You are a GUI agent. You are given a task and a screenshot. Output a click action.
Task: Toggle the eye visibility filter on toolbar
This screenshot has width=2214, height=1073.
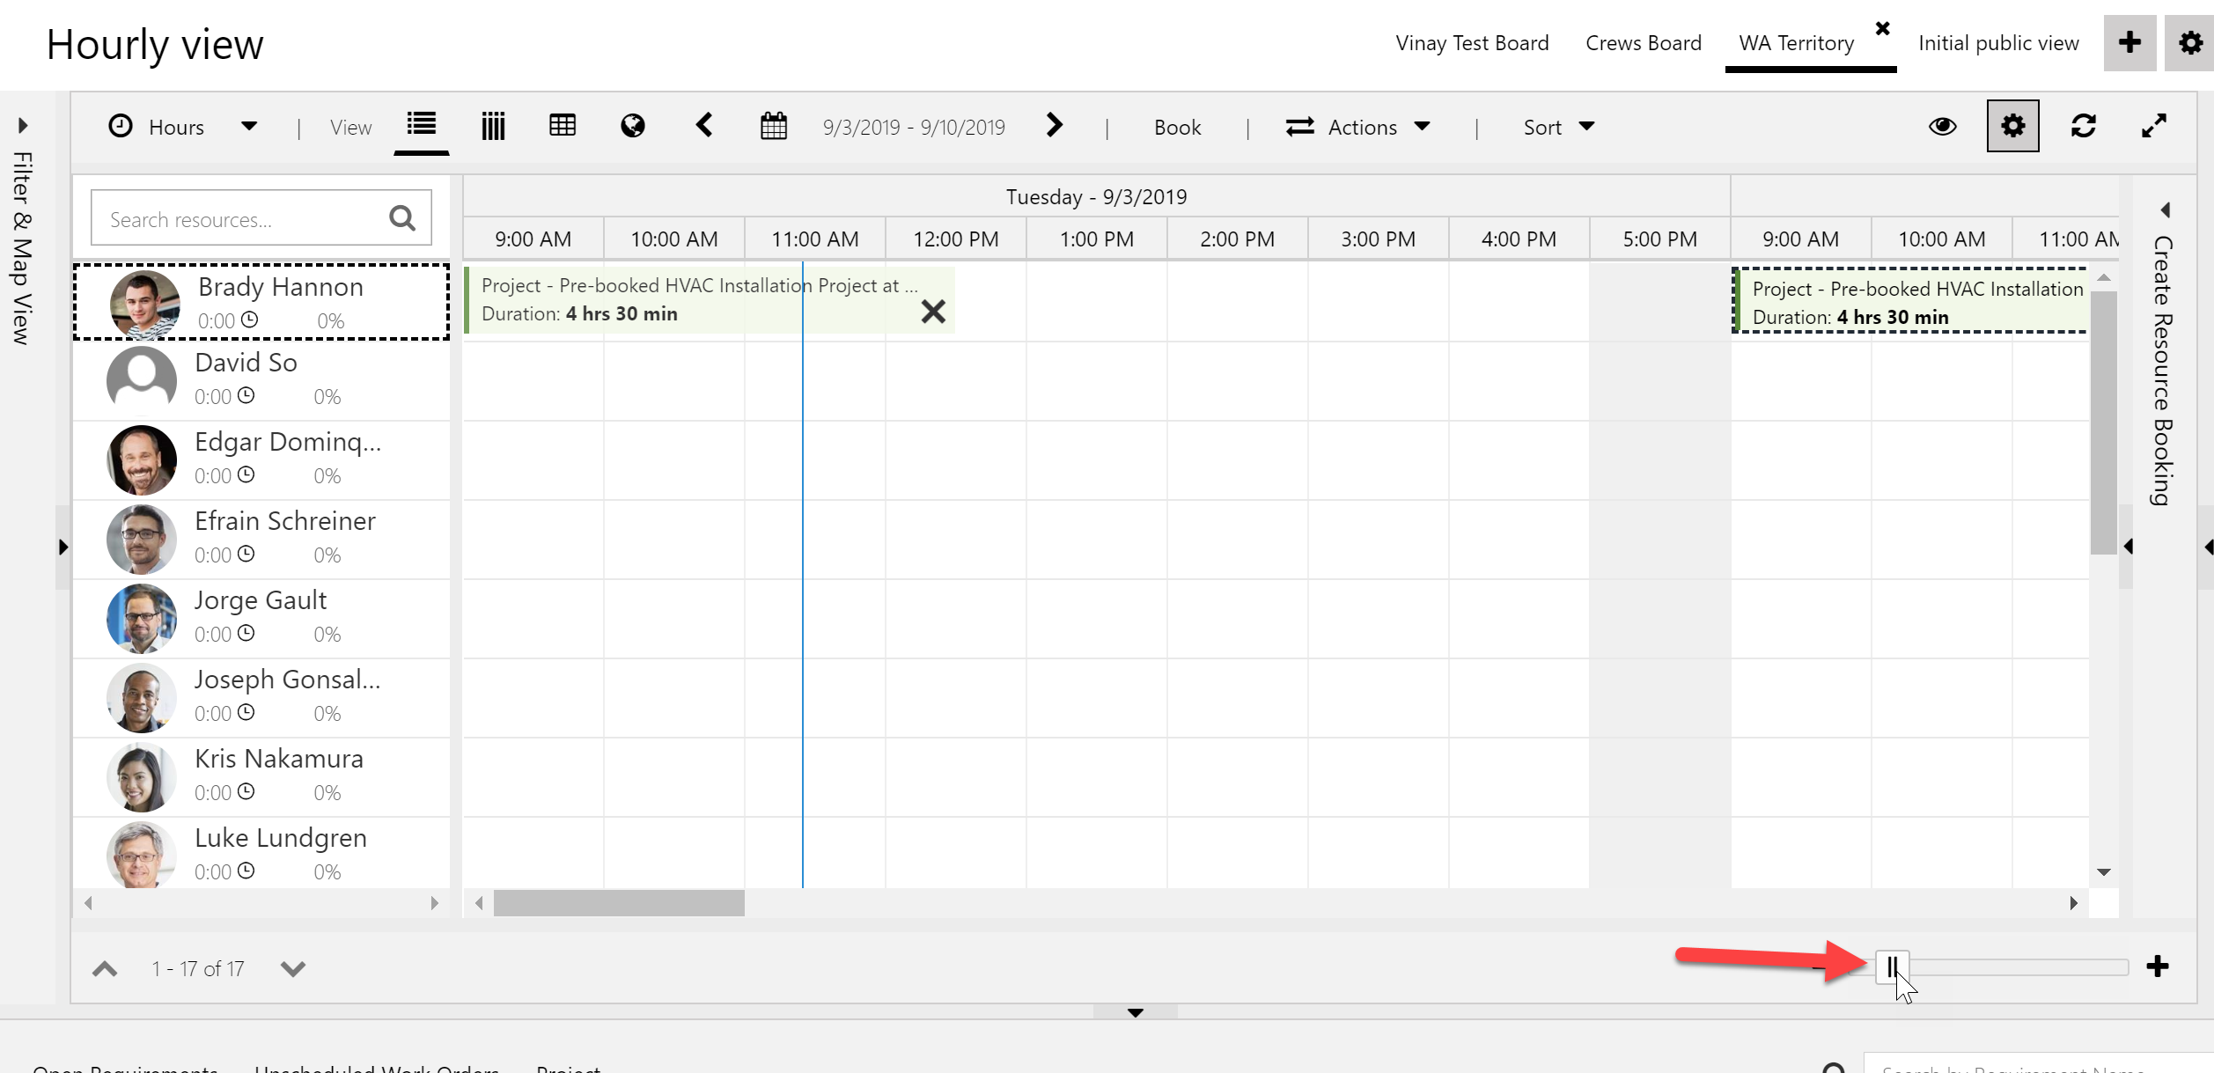click(x=1944, y=126)
